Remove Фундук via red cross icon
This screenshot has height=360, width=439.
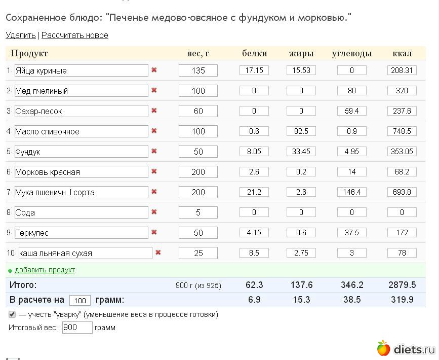(154, 151)
